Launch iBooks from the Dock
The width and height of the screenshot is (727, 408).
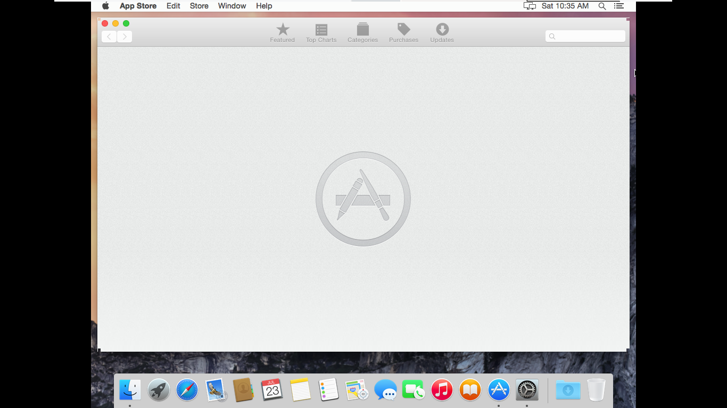[x=470, y=390]
